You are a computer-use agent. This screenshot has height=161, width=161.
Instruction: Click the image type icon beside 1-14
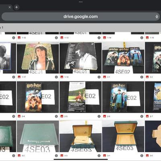pos(105,38)
